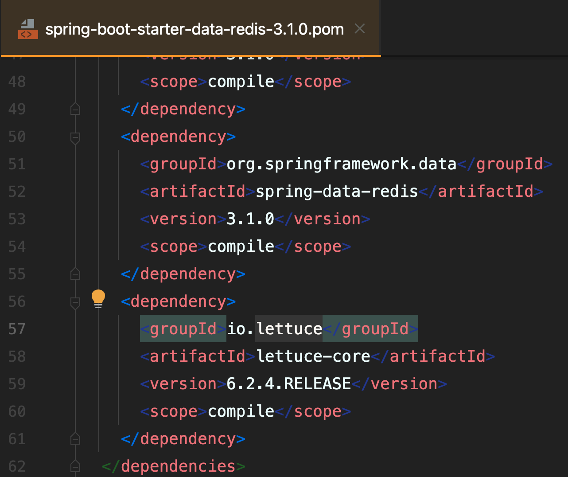Click the closing version tag on line 59
This screenshot has width=568, height=477.
(399, 384)
